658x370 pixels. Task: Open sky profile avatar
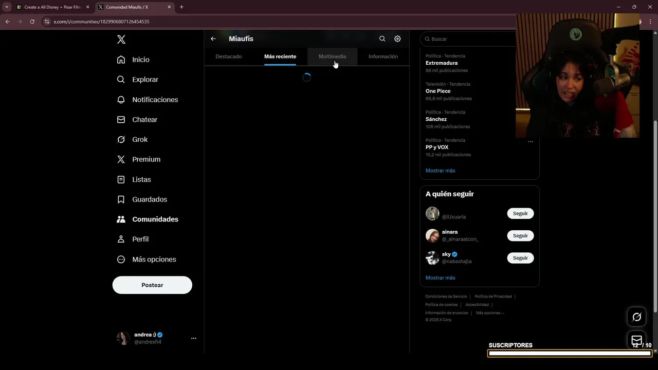click(x=432, y=258)
